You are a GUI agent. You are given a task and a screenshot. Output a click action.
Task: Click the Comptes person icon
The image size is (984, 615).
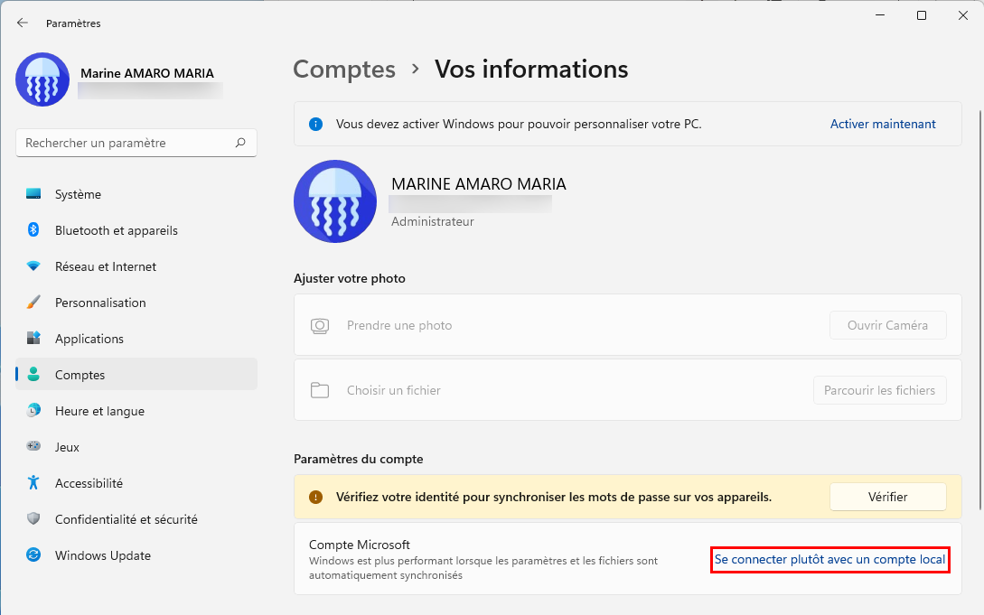click(33, 374)
